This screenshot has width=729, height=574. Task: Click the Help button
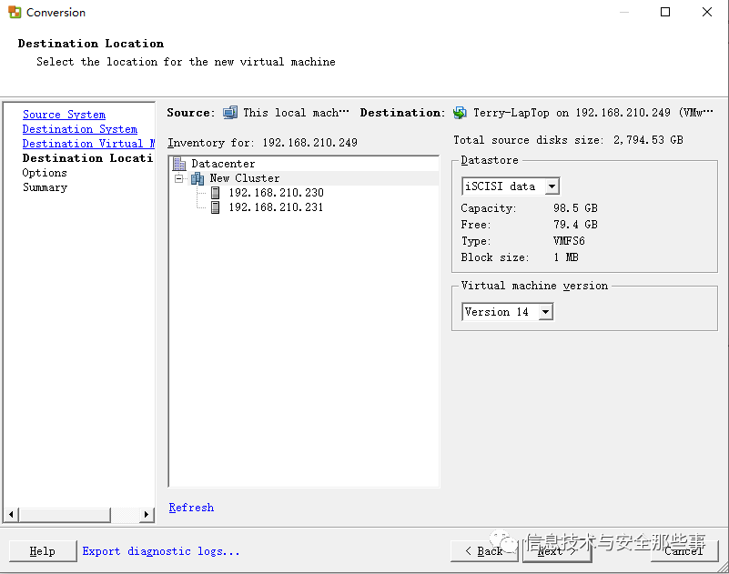point(43,551)
